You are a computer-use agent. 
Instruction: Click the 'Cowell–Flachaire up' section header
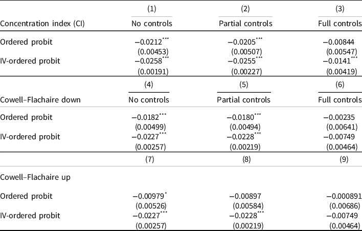35,177
